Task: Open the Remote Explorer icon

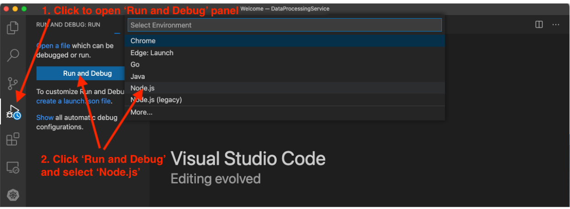Action: click(x=13, y=167)
